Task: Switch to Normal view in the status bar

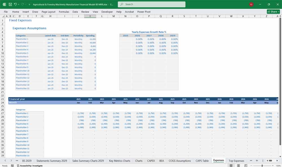Action: coord(231,165)
